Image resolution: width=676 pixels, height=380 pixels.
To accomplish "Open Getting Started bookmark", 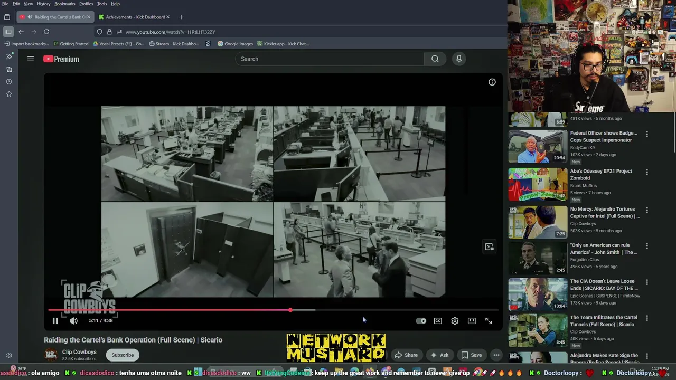I will [71, 44].
